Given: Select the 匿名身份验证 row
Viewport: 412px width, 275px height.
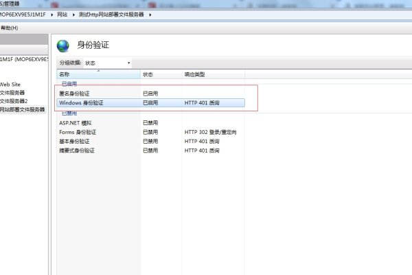Looking at the screenshot, I should click(x=74, y=93).
